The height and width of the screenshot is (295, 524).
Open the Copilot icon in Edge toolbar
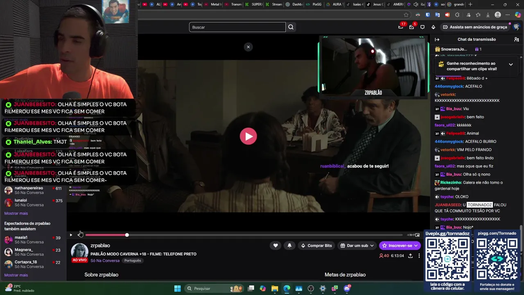(518, 15)
